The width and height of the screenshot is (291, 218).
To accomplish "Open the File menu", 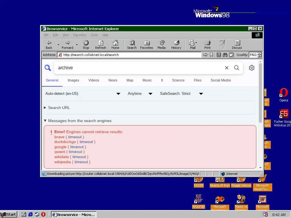I will point(46,35).
